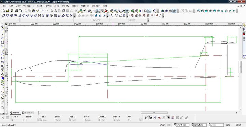Screen dimensions: 246x127
Task: Open the Workspace menu
Action: coord(28,6)
